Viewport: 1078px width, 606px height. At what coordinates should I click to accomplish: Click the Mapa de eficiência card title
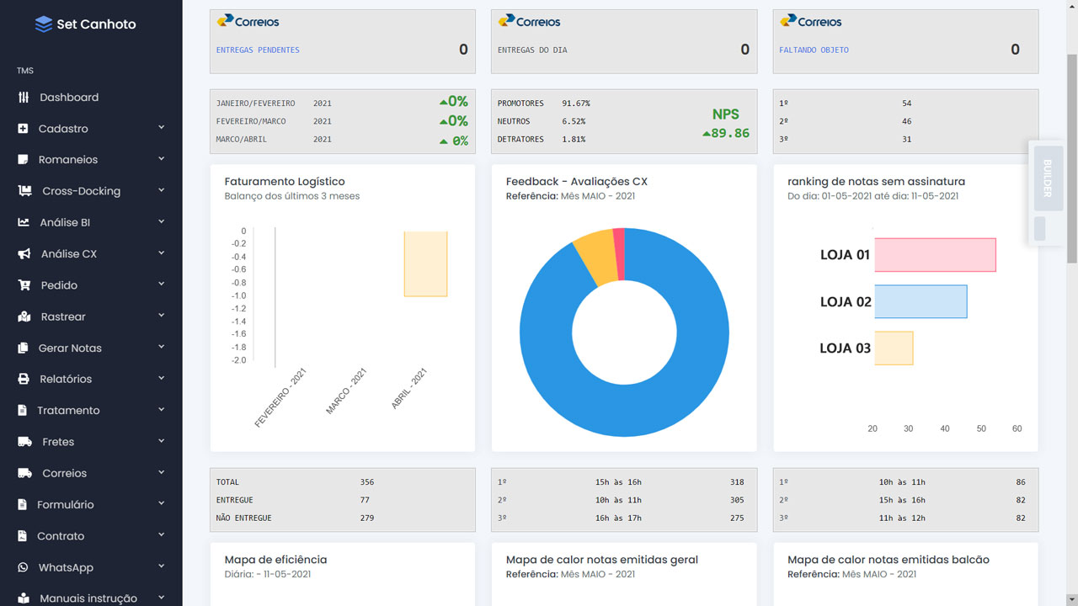tap(275, 560)
